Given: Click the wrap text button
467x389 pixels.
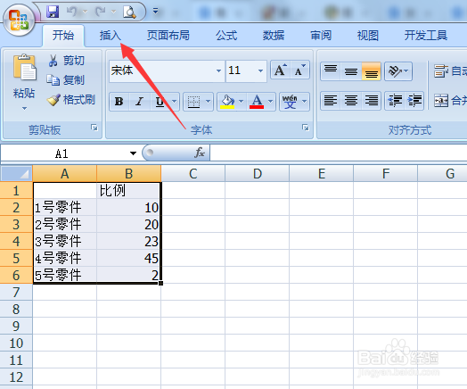Looking at the screenshot, I should click(x=450, y=71).
